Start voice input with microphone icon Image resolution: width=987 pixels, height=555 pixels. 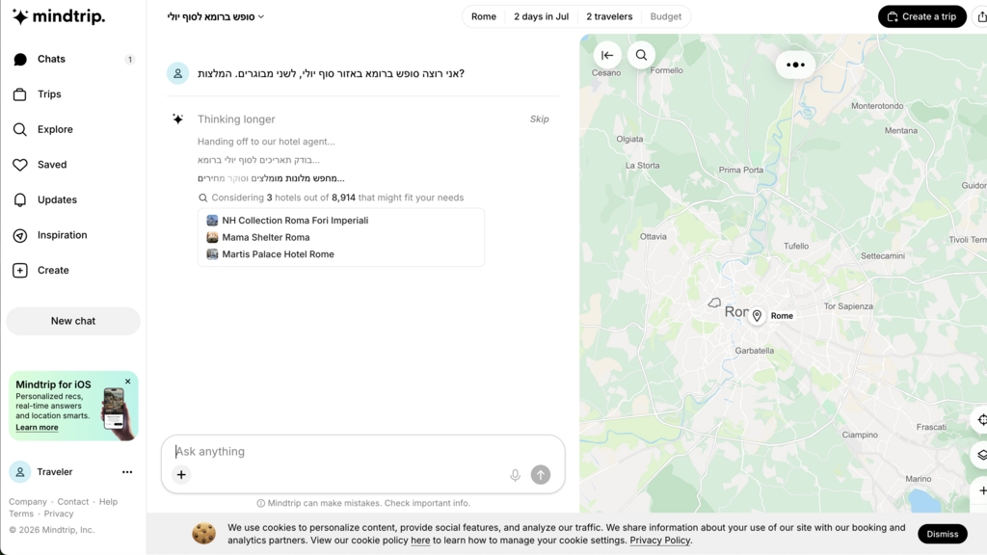[515, 475]
